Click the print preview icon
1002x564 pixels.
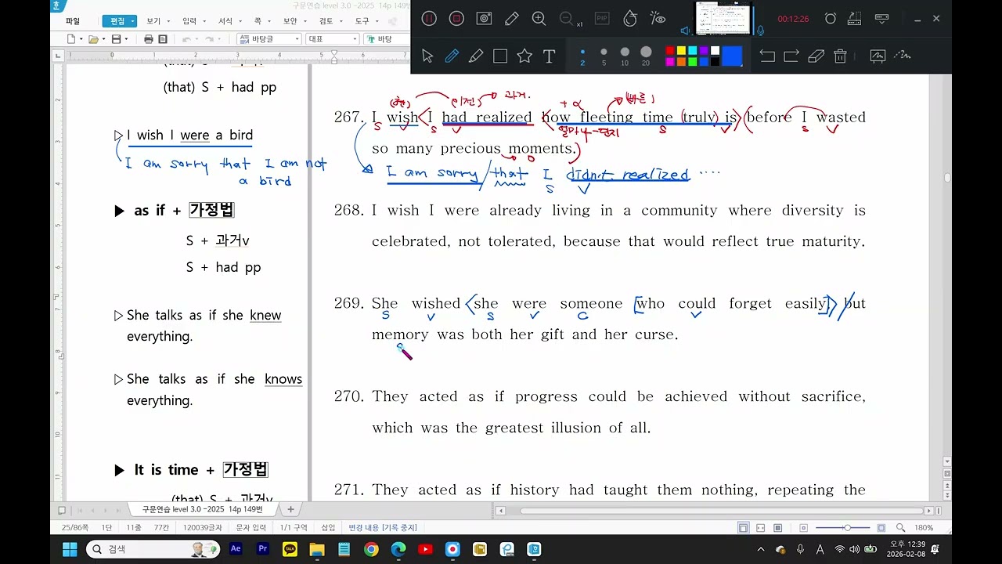[x=163, y=39]
